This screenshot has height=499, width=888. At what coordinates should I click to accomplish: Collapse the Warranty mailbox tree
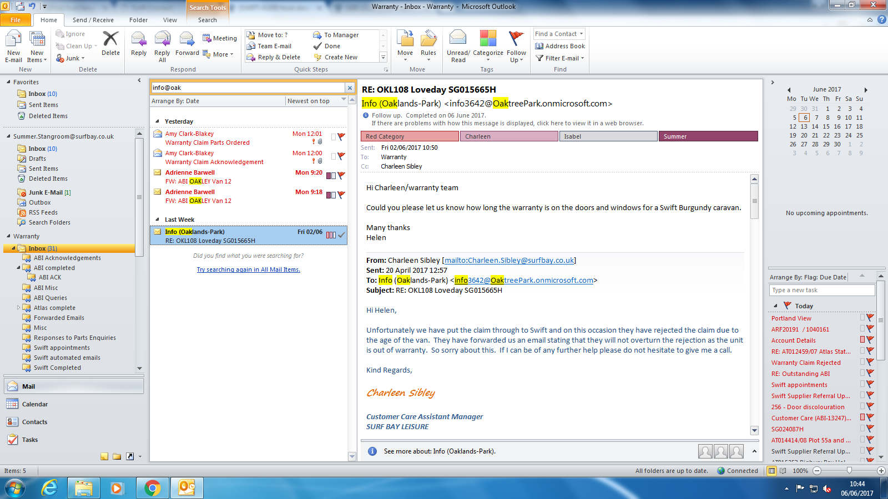[8, 236]
